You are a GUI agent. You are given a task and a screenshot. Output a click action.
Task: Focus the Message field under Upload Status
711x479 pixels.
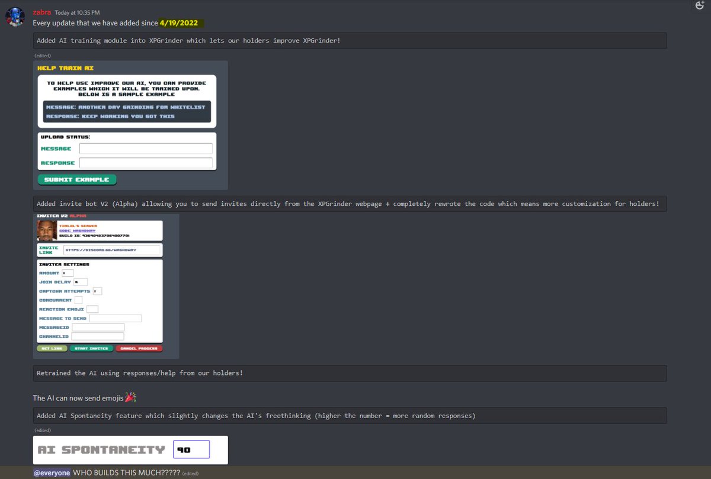(x=146, y=148)
